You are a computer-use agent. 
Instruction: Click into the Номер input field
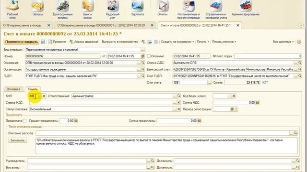coord(62,56)
